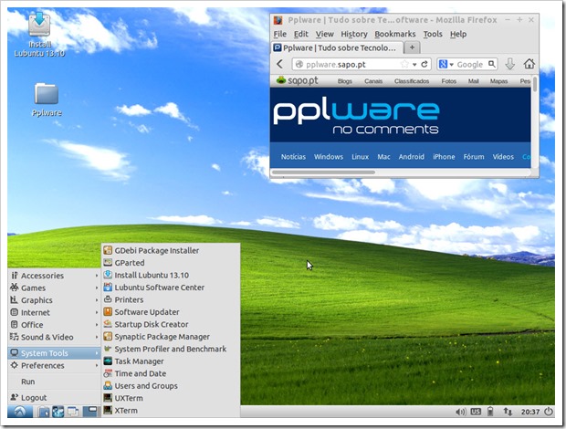Expand the Games submenu
The width and height of the screenshot is (566, 429).
click(54, 288)
